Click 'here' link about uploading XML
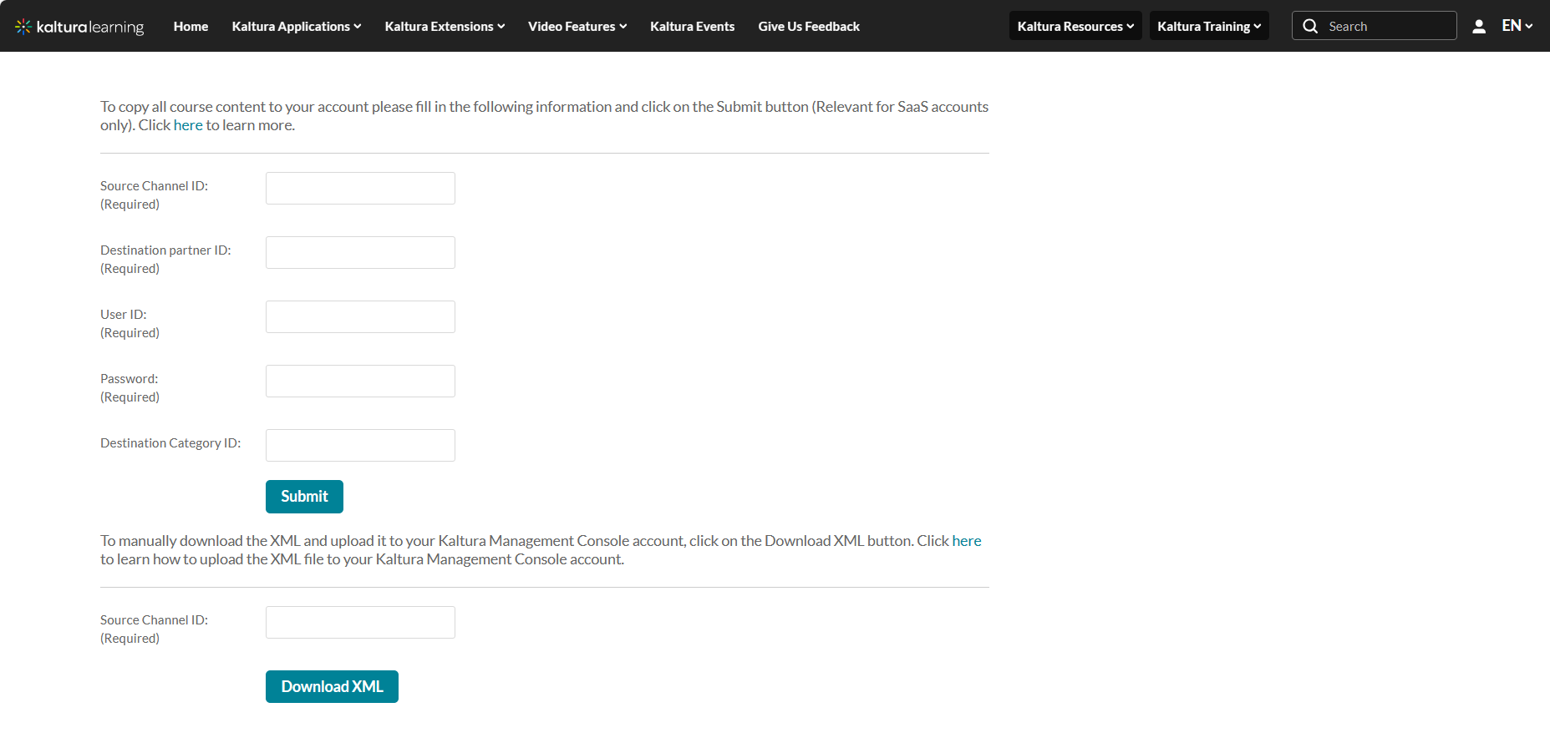The image size is (1550, 753). pos(967,541)
